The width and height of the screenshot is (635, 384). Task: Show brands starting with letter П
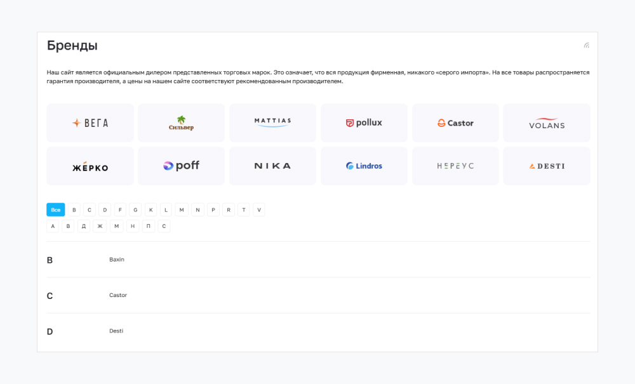pos(149,226)
